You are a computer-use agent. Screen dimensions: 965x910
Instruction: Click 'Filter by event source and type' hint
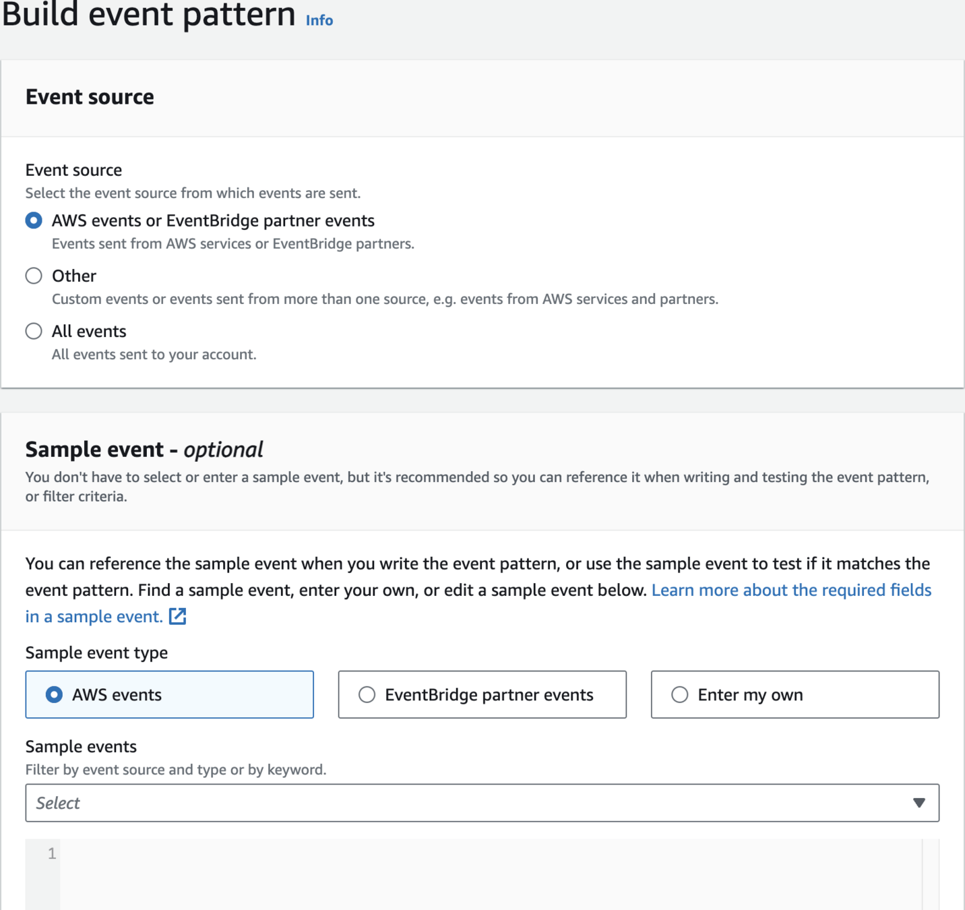tap(176, 770)
